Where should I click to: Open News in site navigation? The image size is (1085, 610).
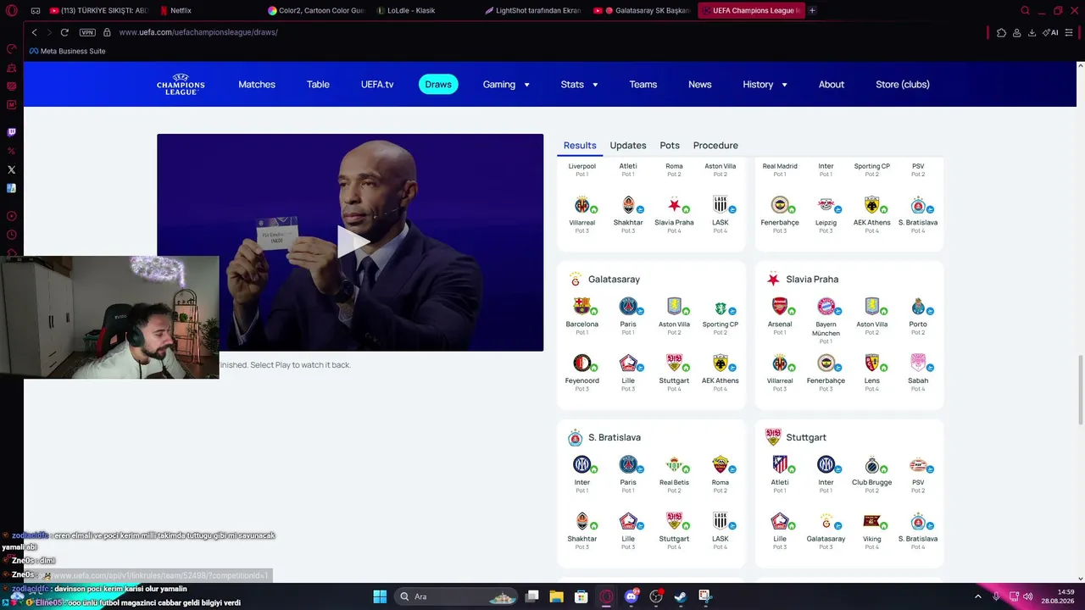coord(700,85)
